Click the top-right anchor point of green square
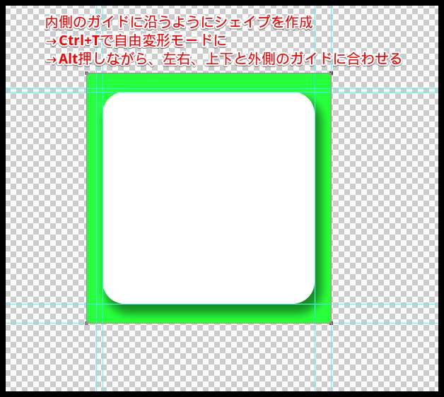Image resolution: width=444 pixels, height=397 pixels. pyautogui.click(x=331, y=73)
